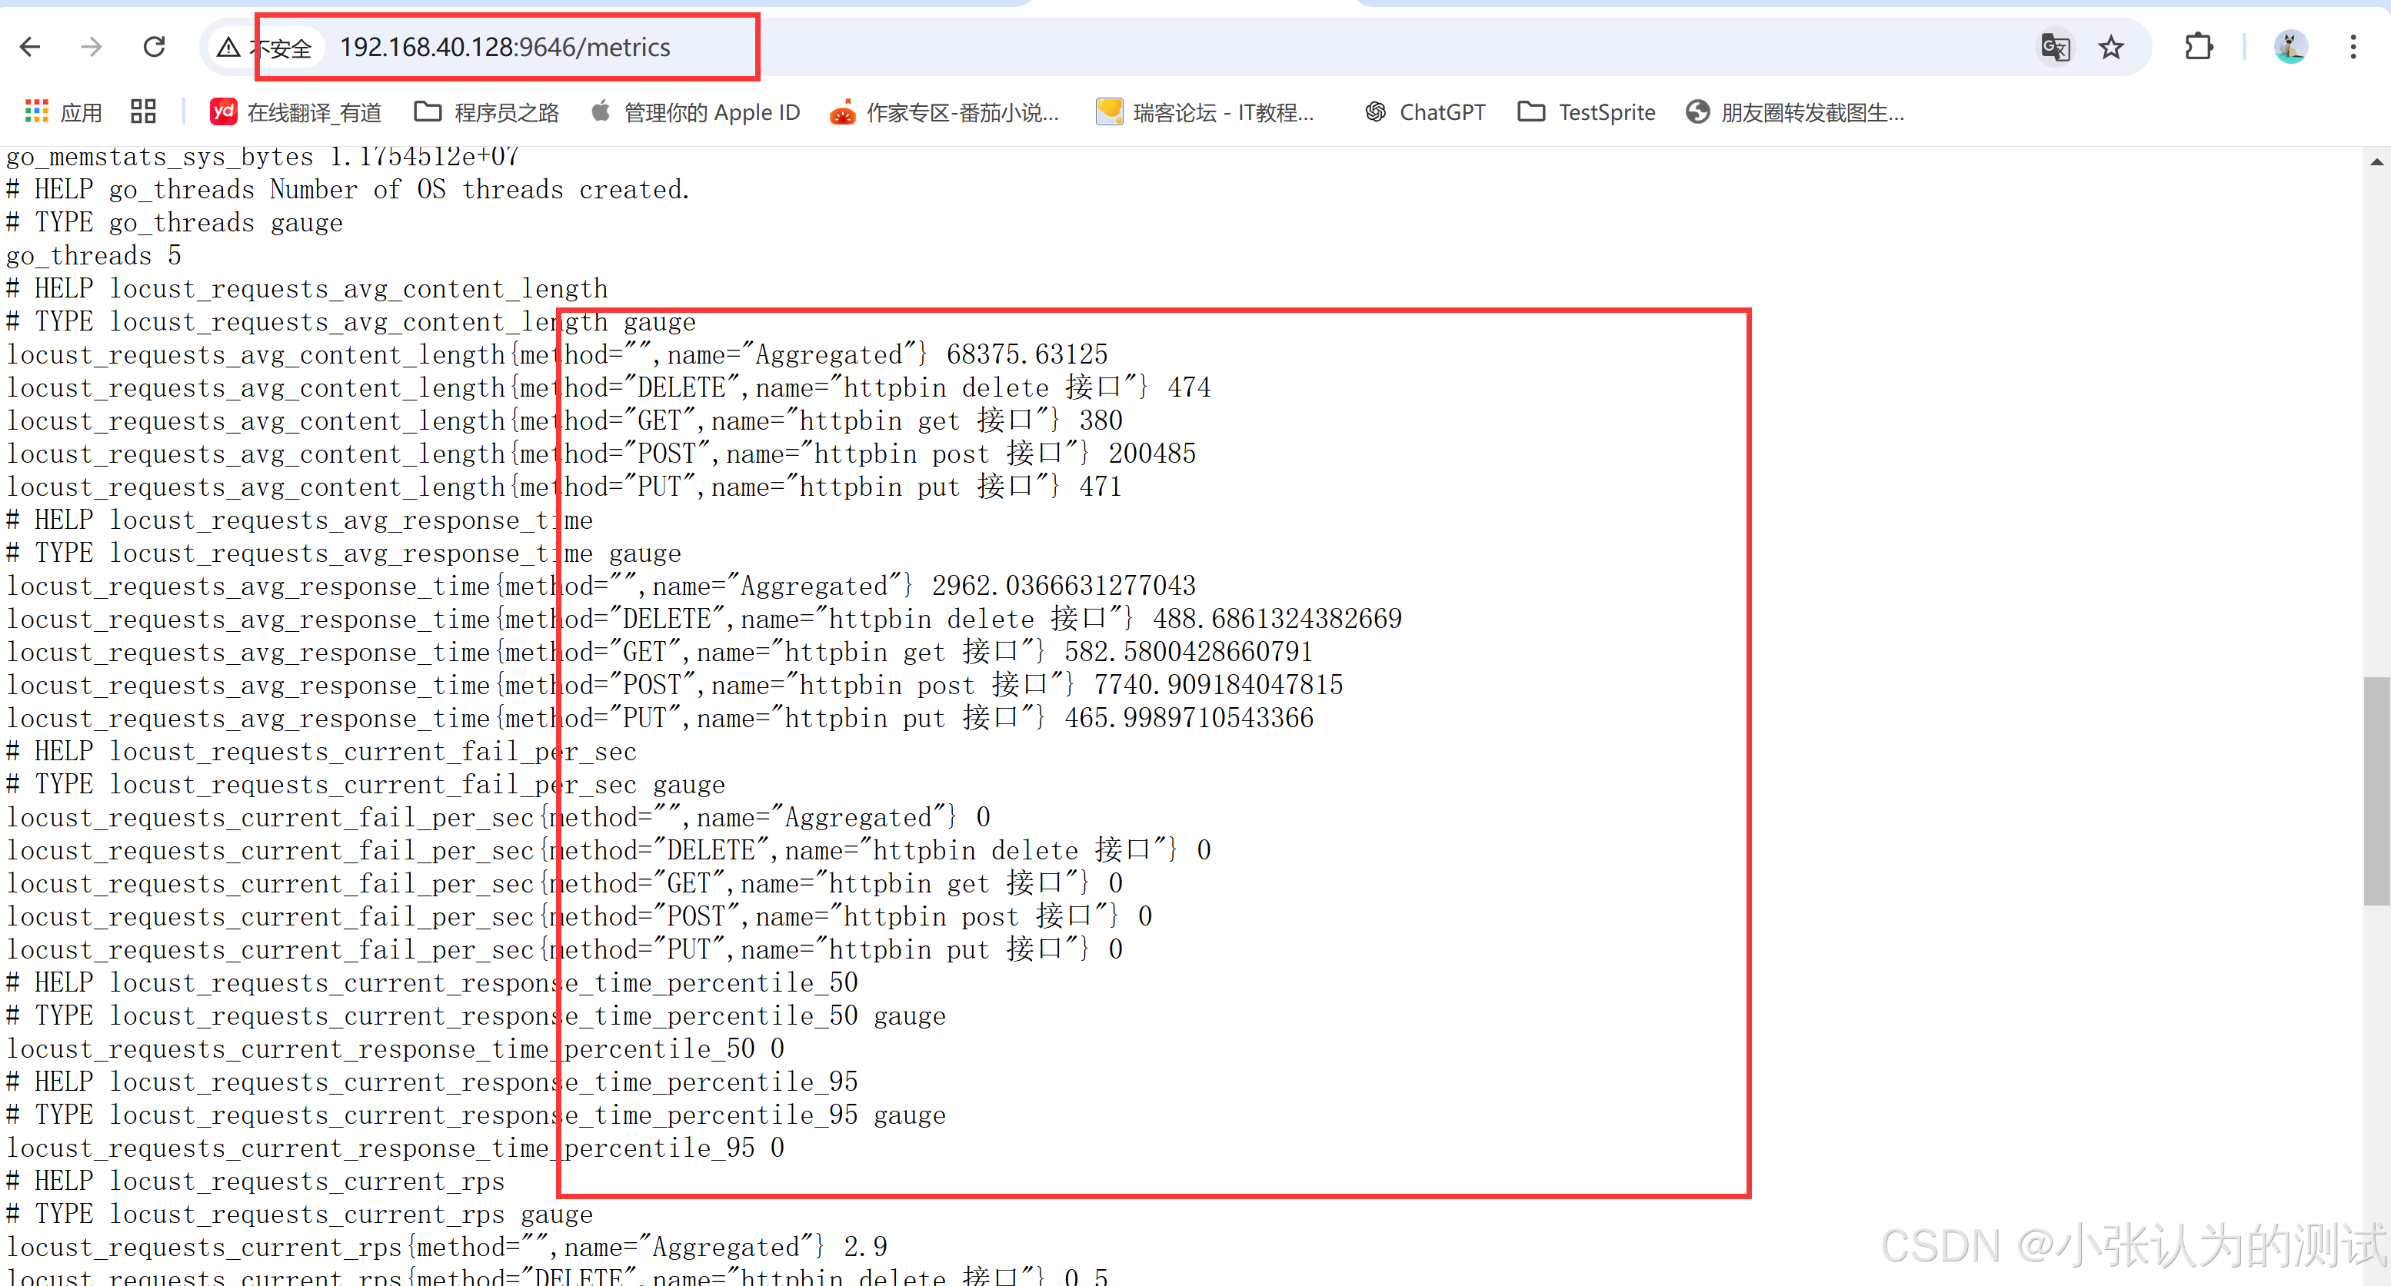This screenshot has width=2391, height=1286.
Task: Open 在线翻译_有道 bookmark
Action: point(295,113)
